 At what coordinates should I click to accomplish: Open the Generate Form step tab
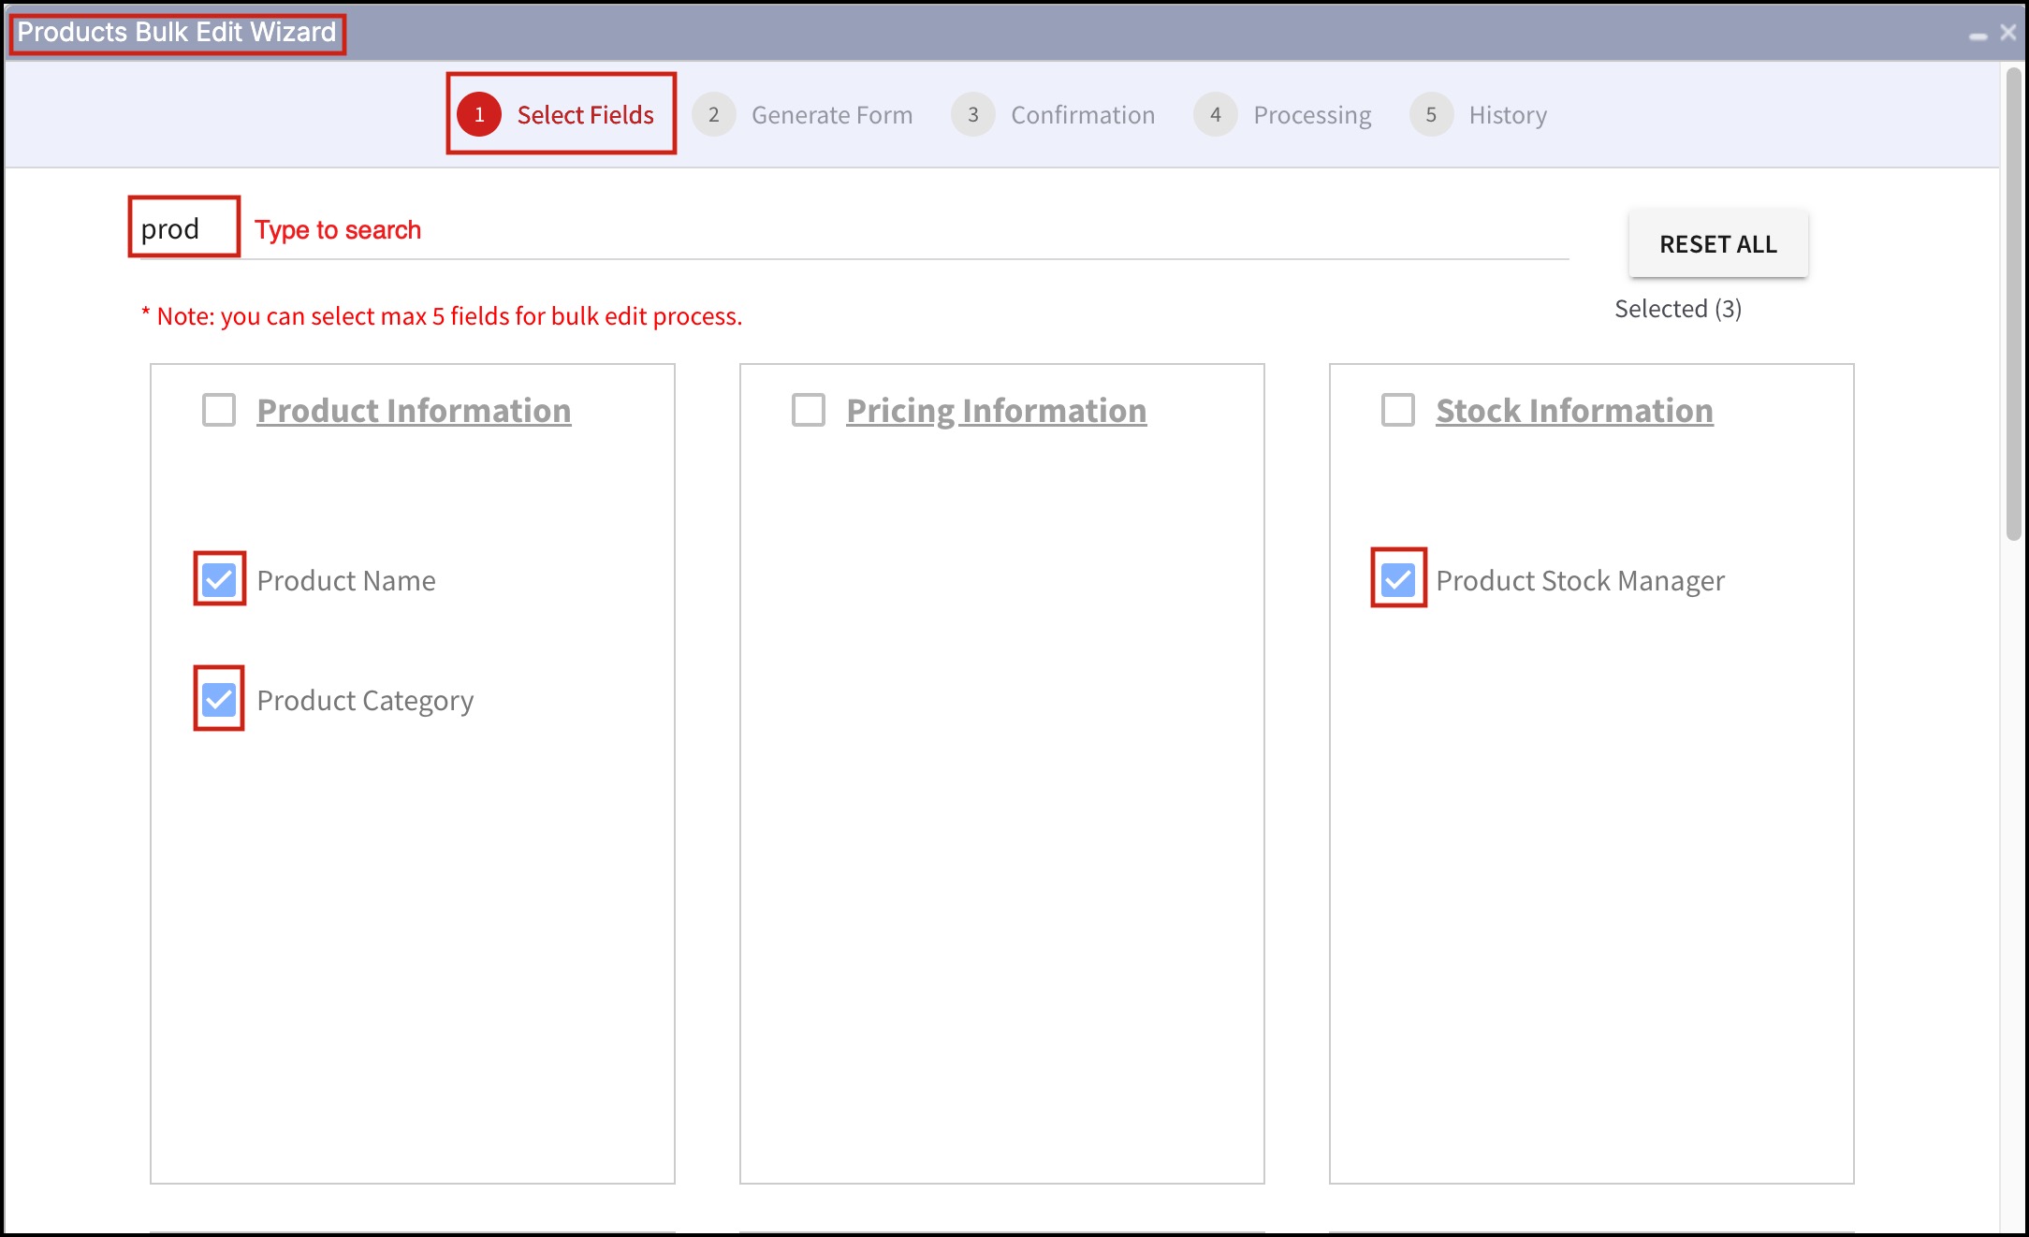coord(831,115)
